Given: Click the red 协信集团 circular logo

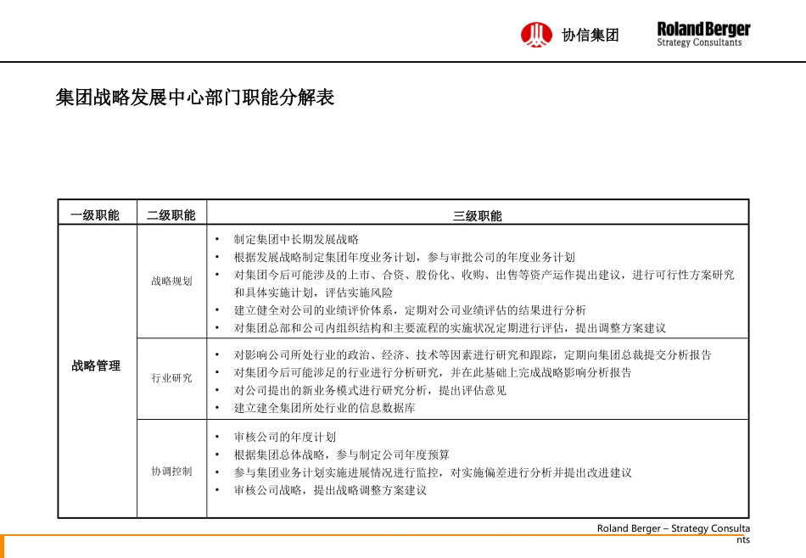Looking at the screenshot, I should coord(536,35).
